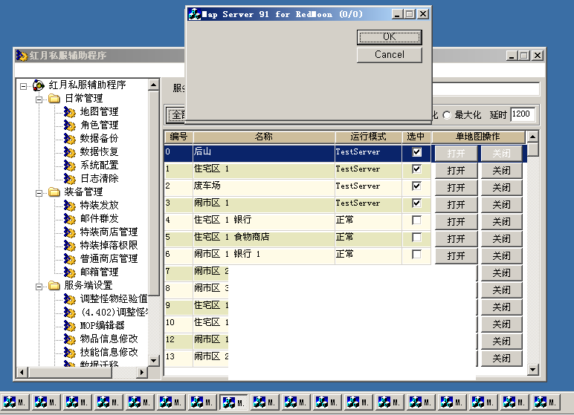
Task: Check the 选中 box for row 4
Action: click(416, 220)
